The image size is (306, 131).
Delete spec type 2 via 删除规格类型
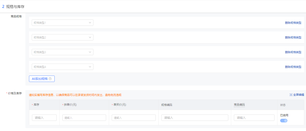[x=293, y=37]
